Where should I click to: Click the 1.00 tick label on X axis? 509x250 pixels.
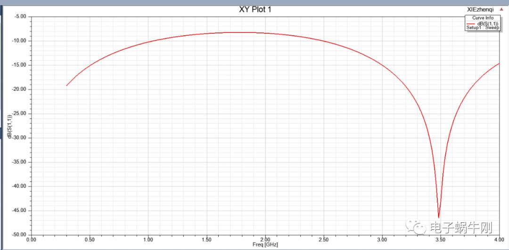[148, 240]
